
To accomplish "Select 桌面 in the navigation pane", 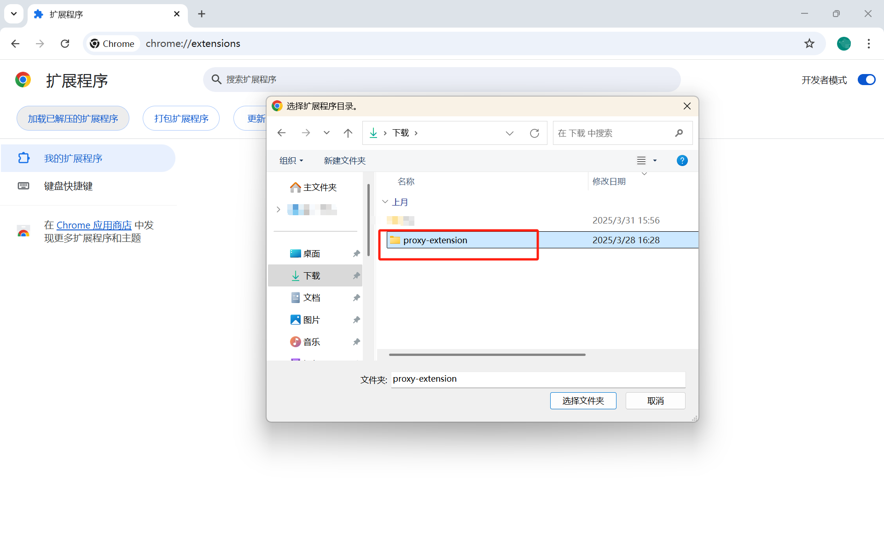I will pyautogui.click(x=311, y=254).
